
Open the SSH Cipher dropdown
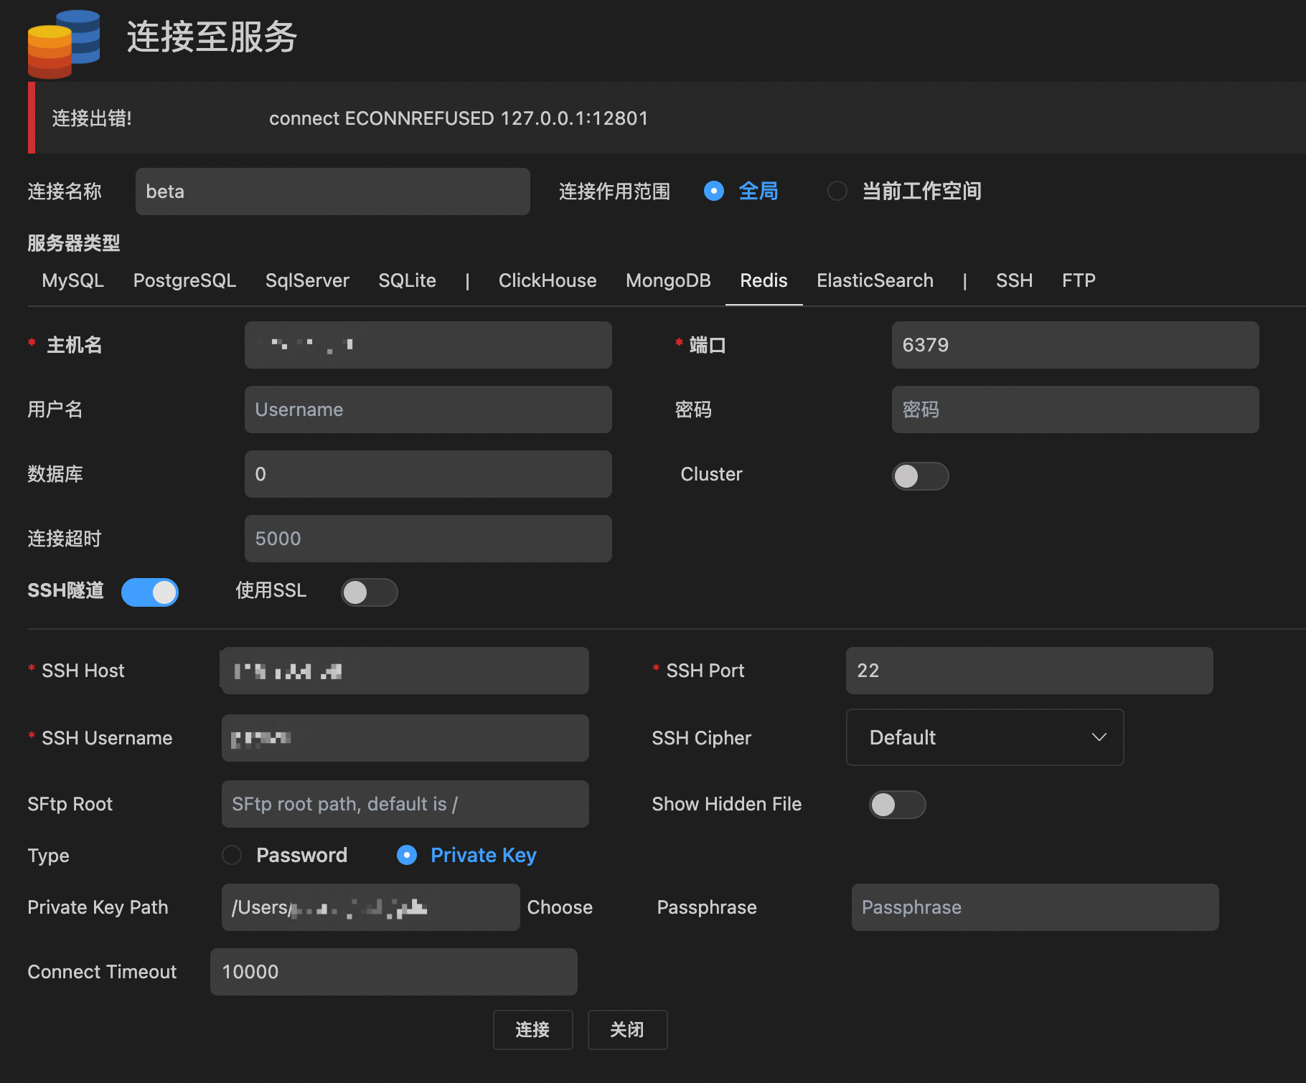[985, 737]
